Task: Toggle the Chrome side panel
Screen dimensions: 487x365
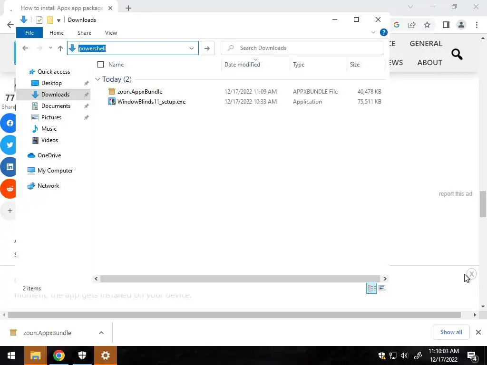Action: 446,25
